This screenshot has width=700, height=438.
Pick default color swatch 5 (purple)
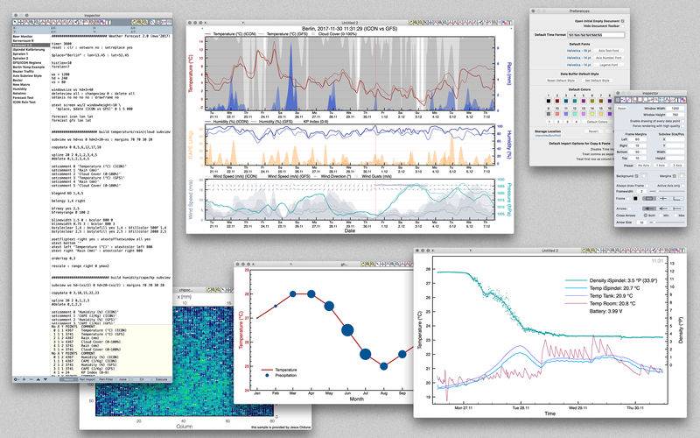(584, 101)
